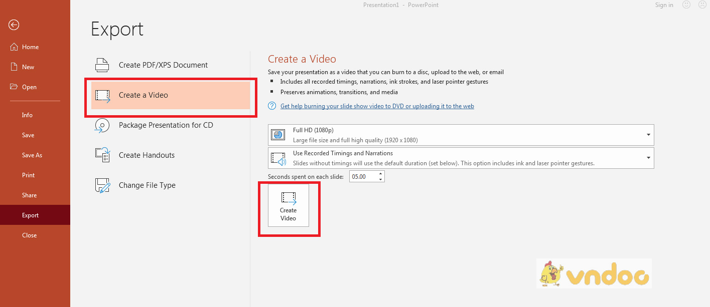Click the smiley face feedback icon
The width and height of the screenshot is (710, 307).
(686, 5)
